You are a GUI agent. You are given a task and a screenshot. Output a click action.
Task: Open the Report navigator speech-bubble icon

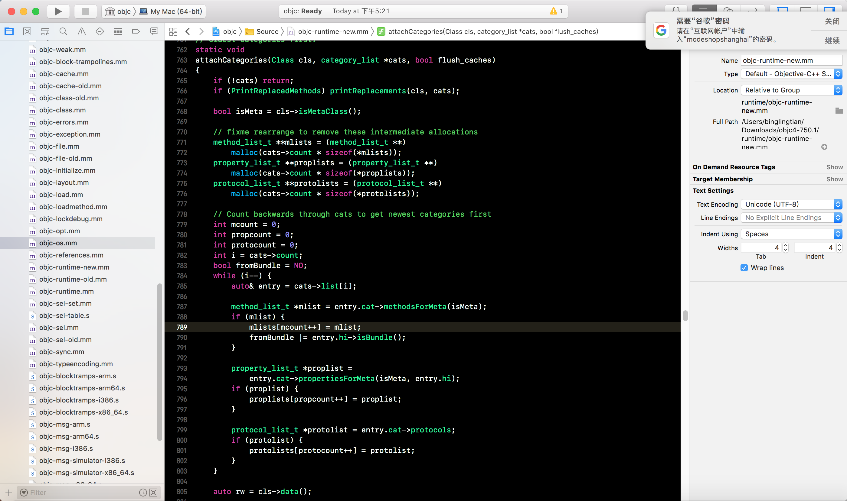pos(154,31)
